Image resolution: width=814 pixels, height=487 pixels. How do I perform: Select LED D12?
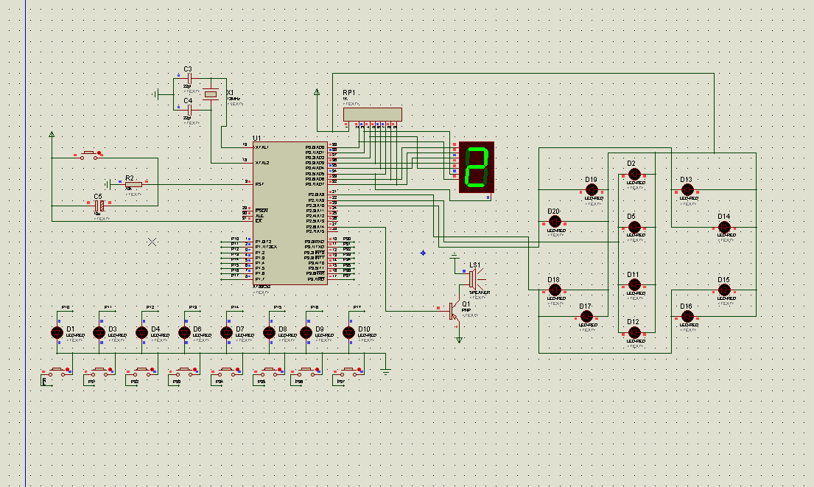click(634, 332)
